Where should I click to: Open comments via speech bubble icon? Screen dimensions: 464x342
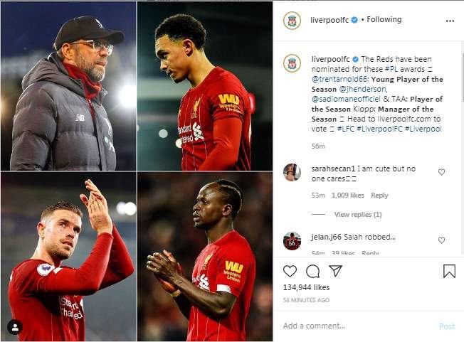(x=312, y=271)
